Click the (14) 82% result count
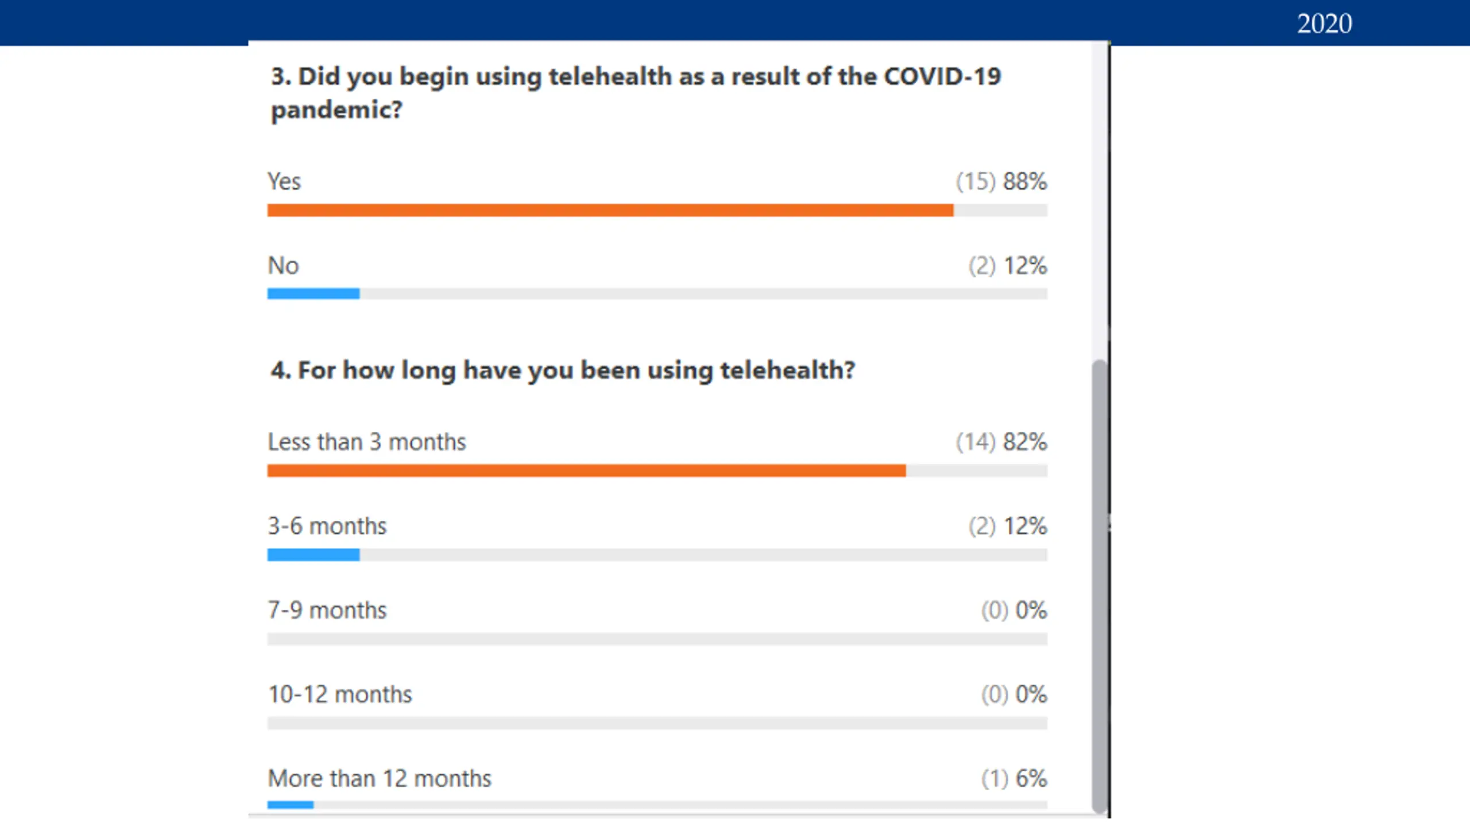Screen dimensions: 1470x827 coord(1001,442)
